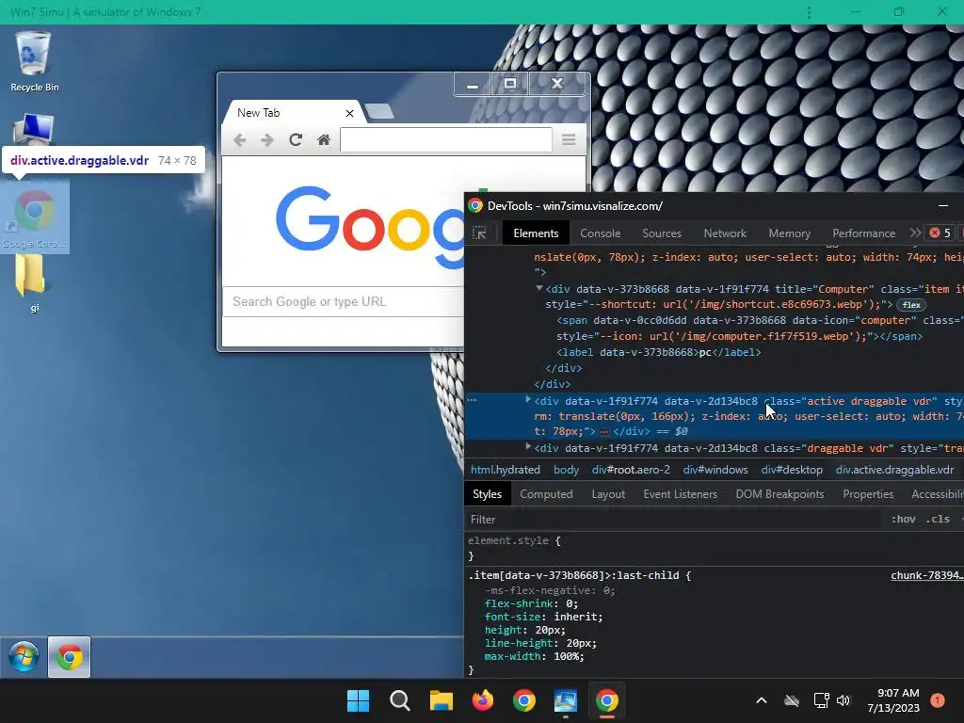This screenshot has width=964, height=723.
Task: Collapse the Computer item div node
Action: [x=539, y=288]
